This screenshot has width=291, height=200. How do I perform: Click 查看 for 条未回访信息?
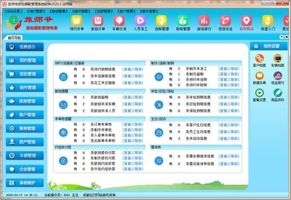tap(224, 138)
